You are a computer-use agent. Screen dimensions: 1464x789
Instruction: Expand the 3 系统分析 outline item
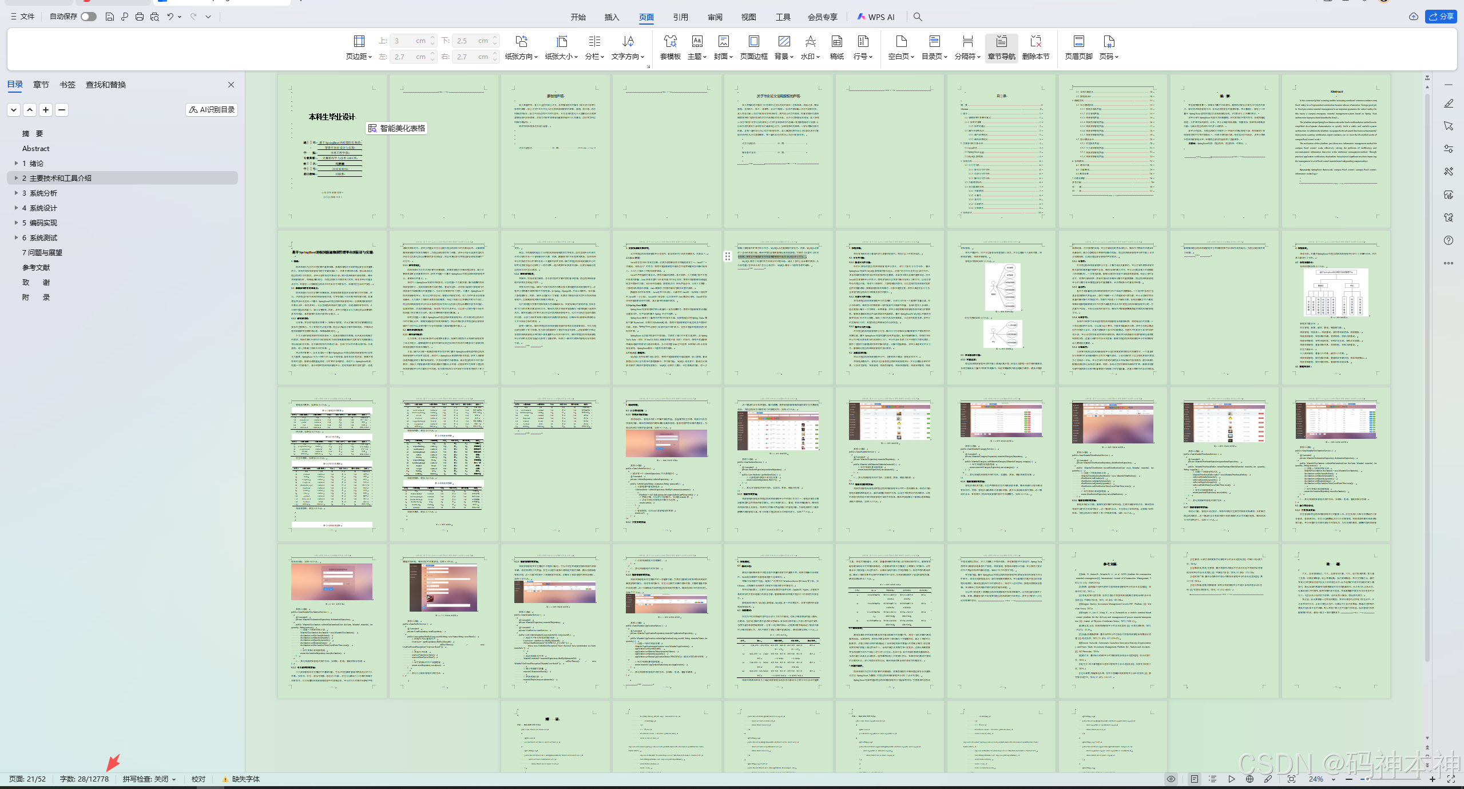pos(16,193)
